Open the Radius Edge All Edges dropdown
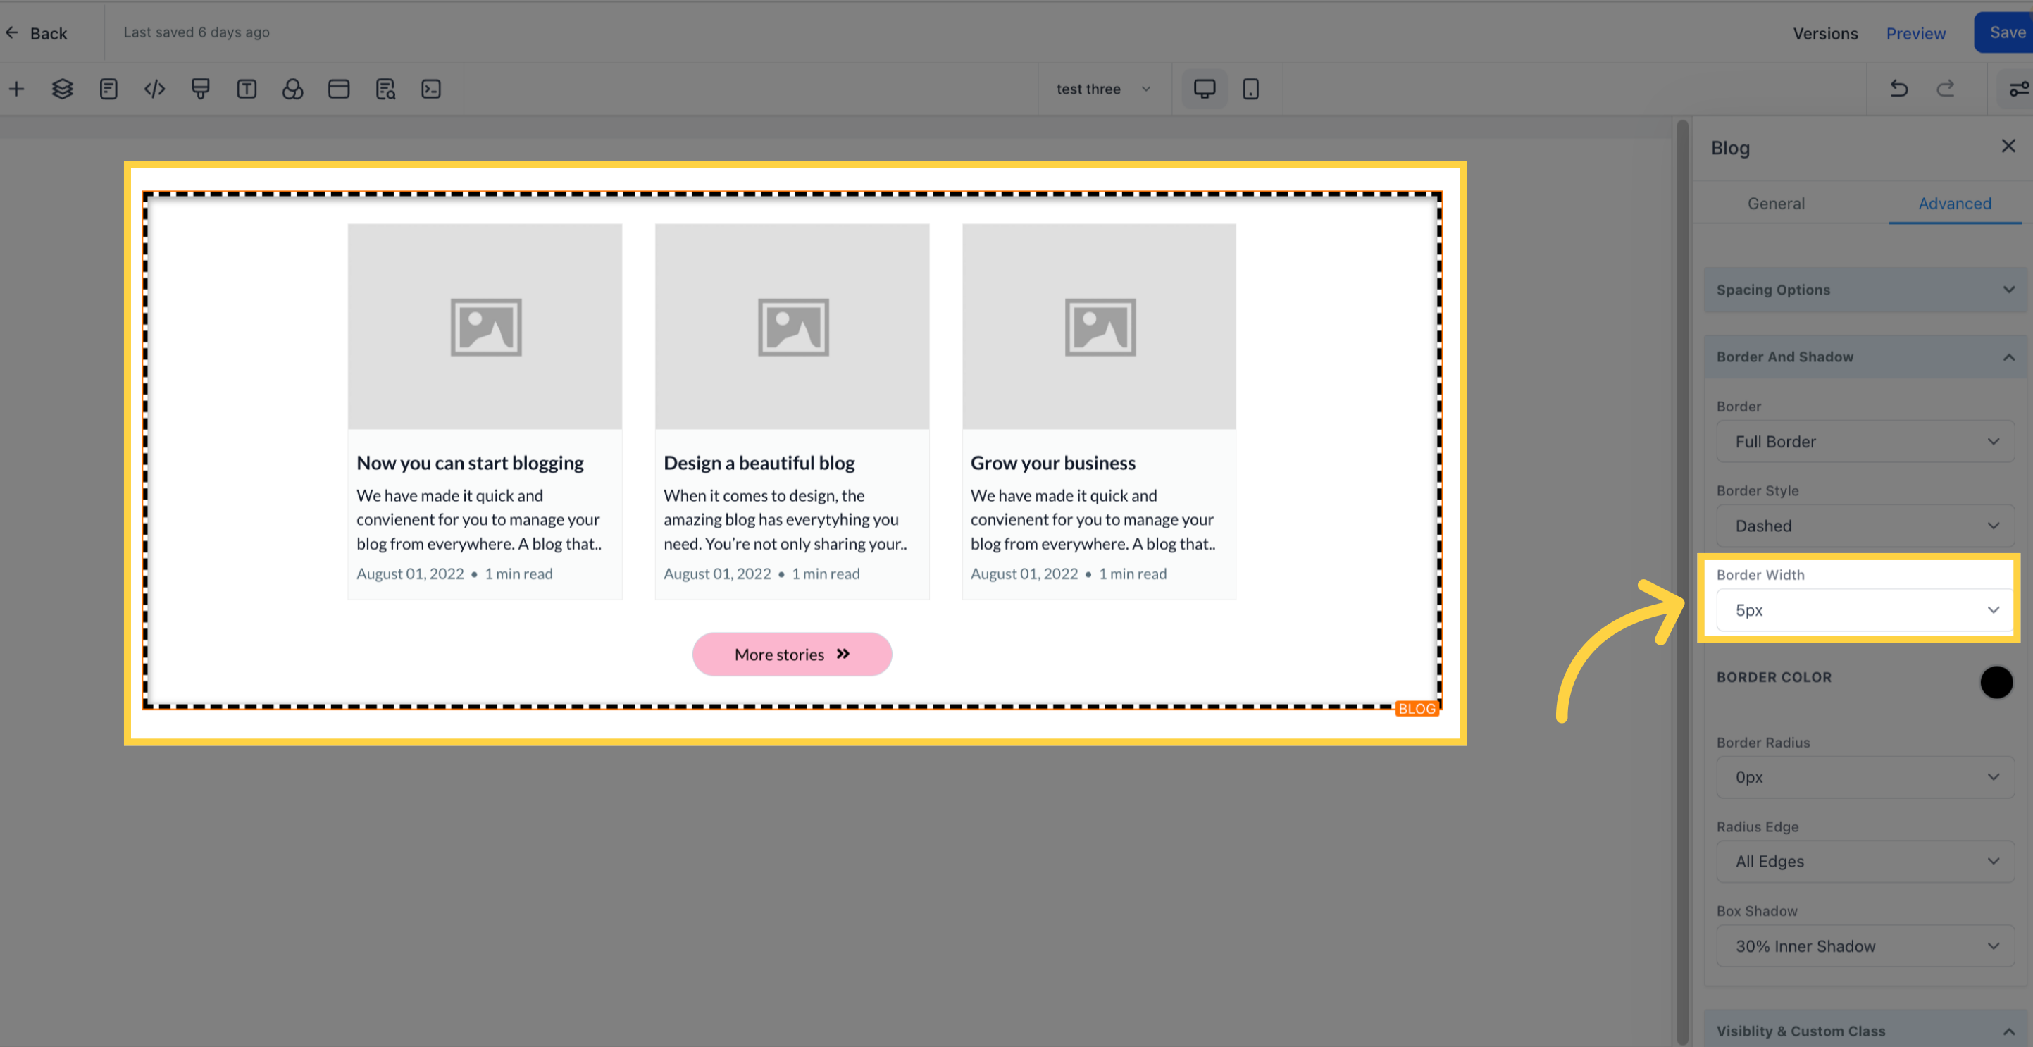 click(x=1865, y=862)
